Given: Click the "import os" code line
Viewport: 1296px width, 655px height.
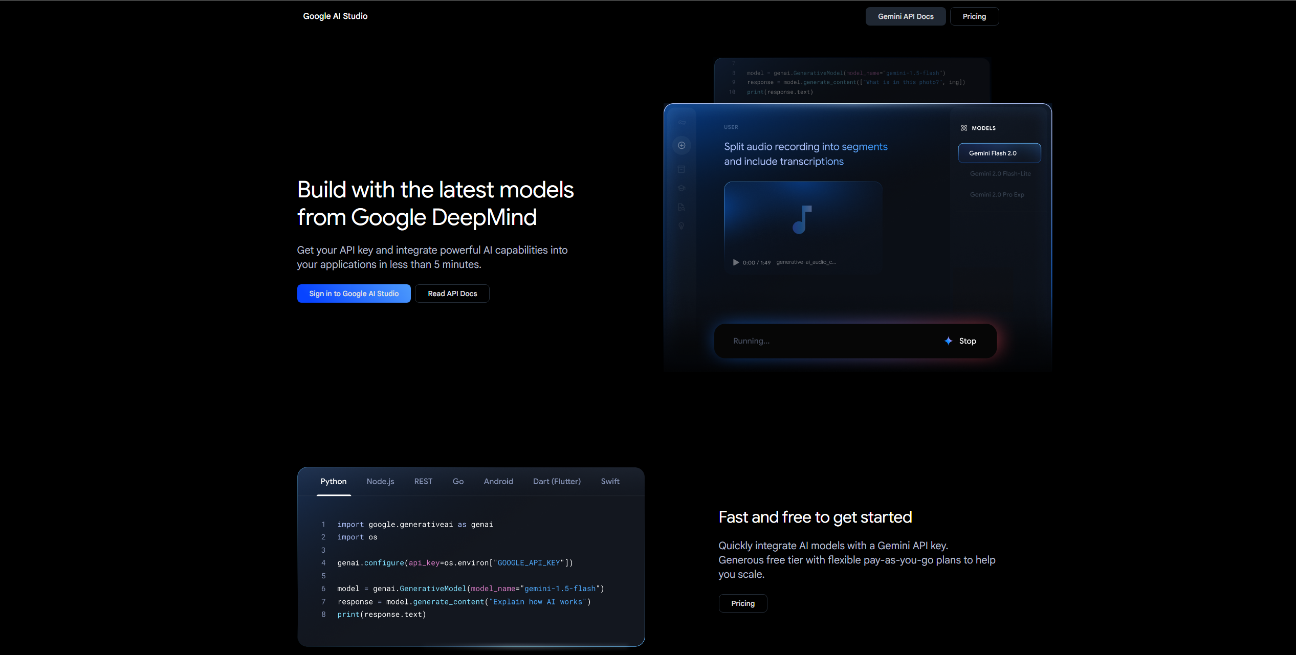Looking at the screenshot, I should 357,537.
